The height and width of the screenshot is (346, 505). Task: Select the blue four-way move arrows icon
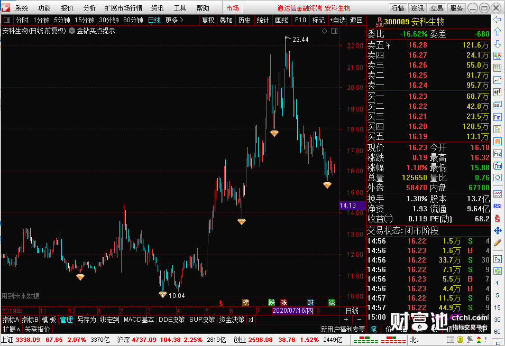coord(497,230)
